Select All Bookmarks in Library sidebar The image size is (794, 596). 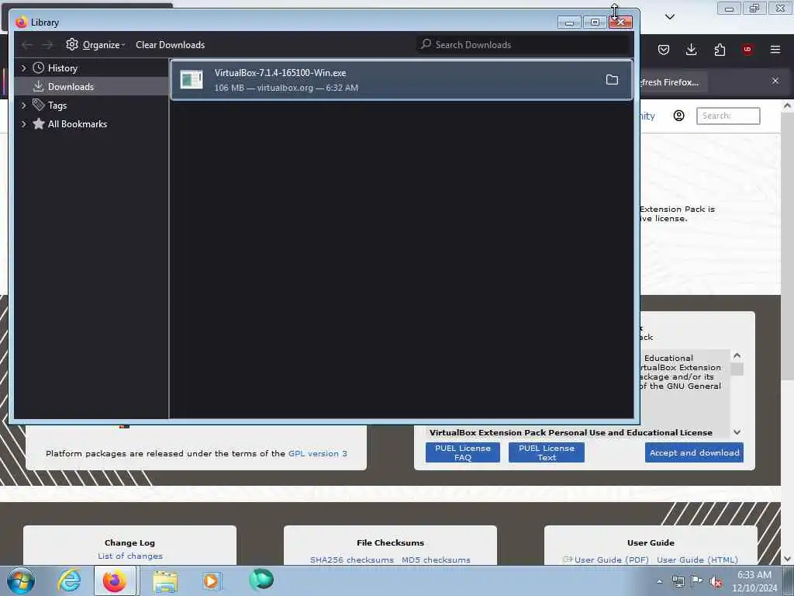point(77,124)
